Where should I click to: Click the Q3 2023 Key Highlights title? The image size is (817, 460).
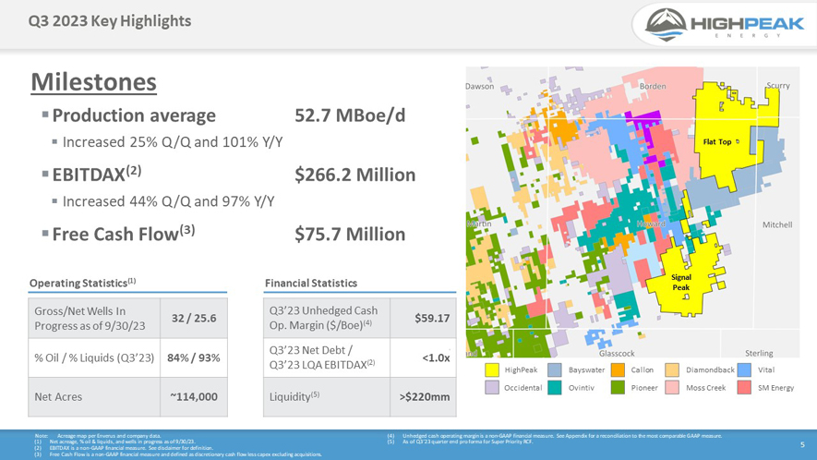click(x=110, y=21)
